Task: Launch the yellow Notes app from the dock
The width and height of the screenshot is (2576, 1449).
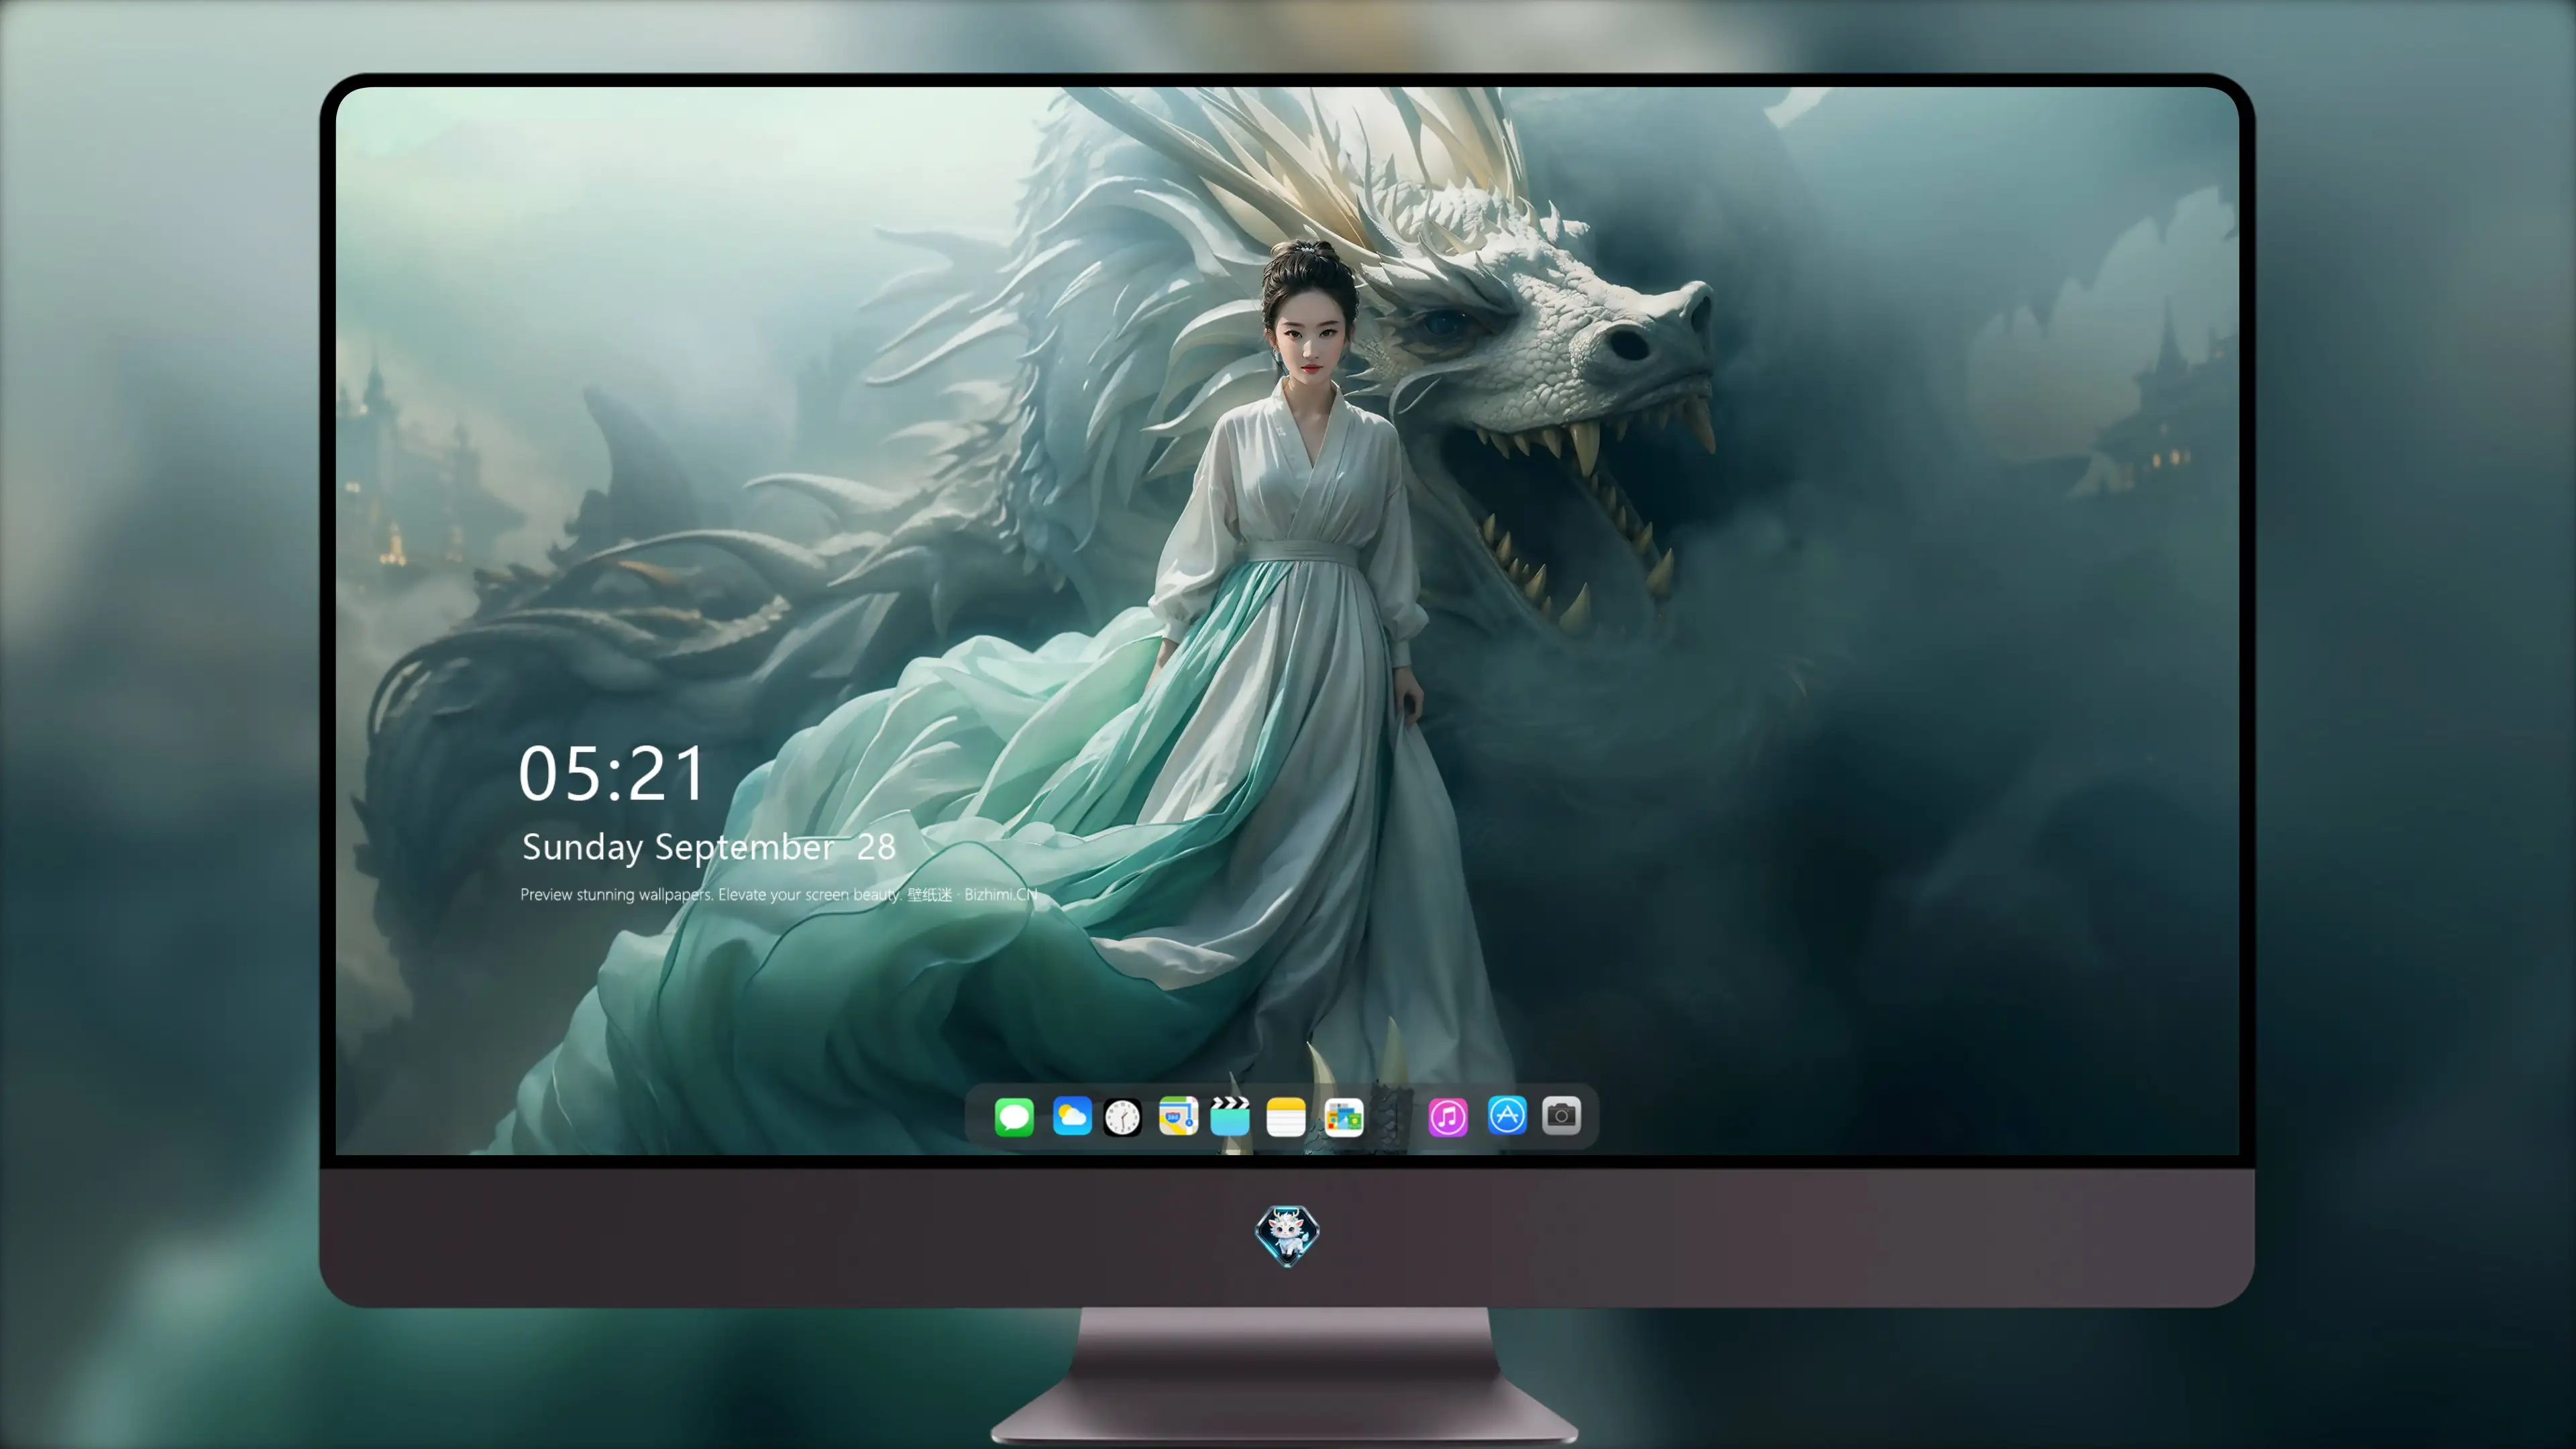Action: click(1286, 1116)
